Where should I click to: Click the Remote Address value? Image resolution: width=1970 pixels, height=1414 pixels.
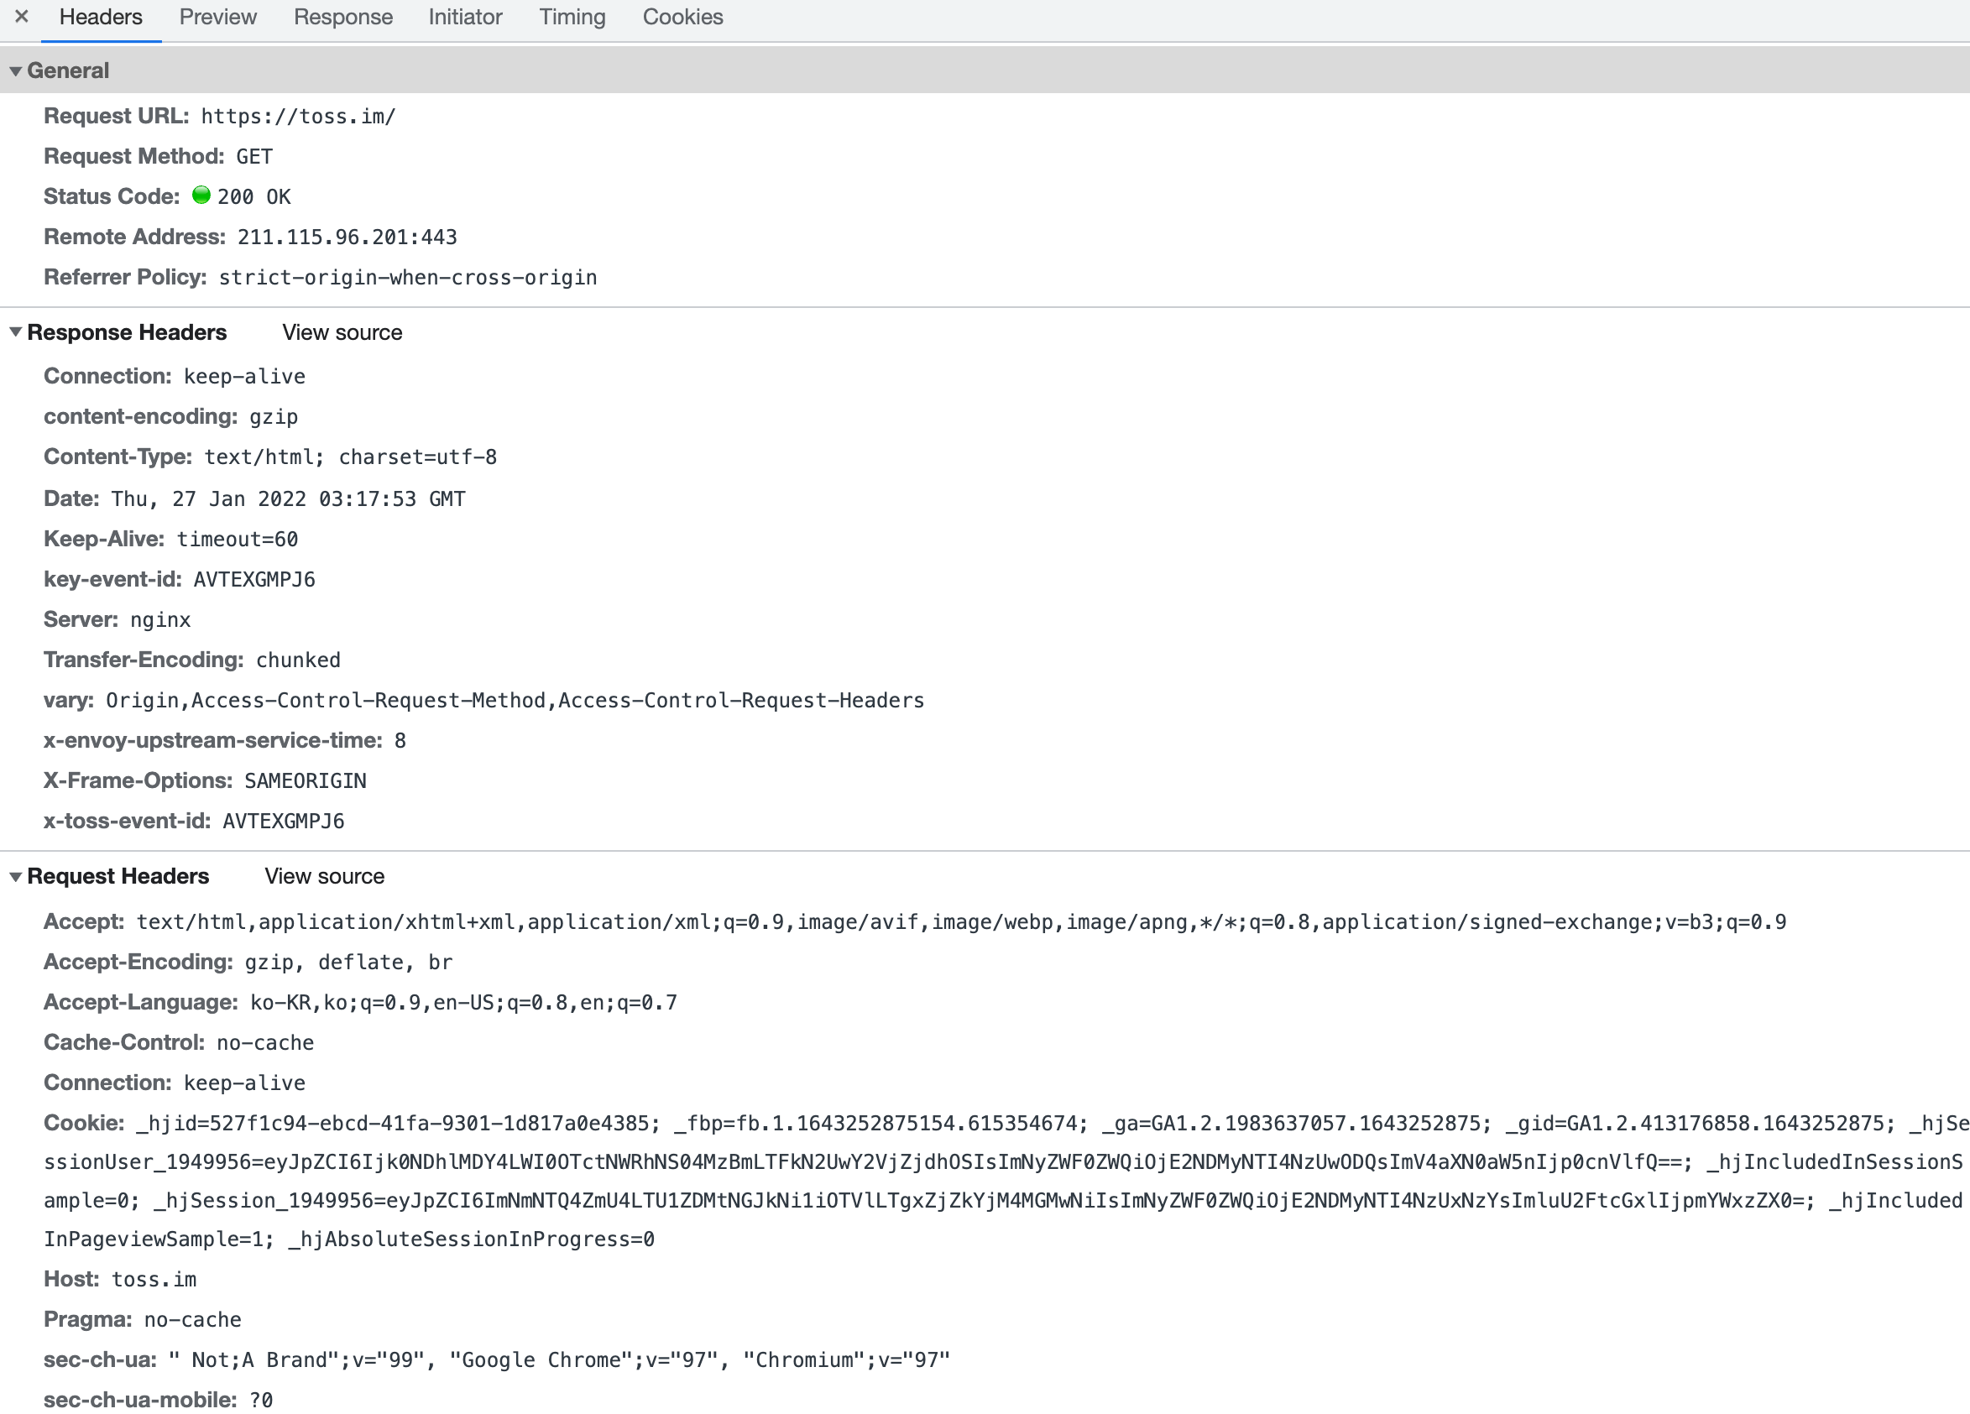(347, 237)
